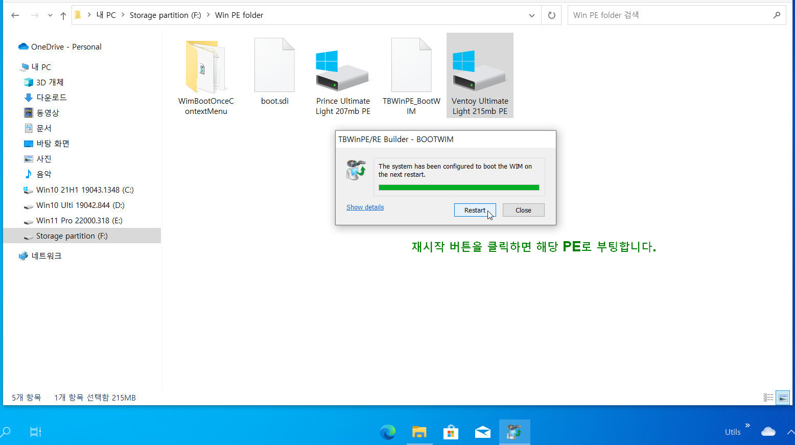
Task: Go back in Explorer navigation
Action: (15, 15)
